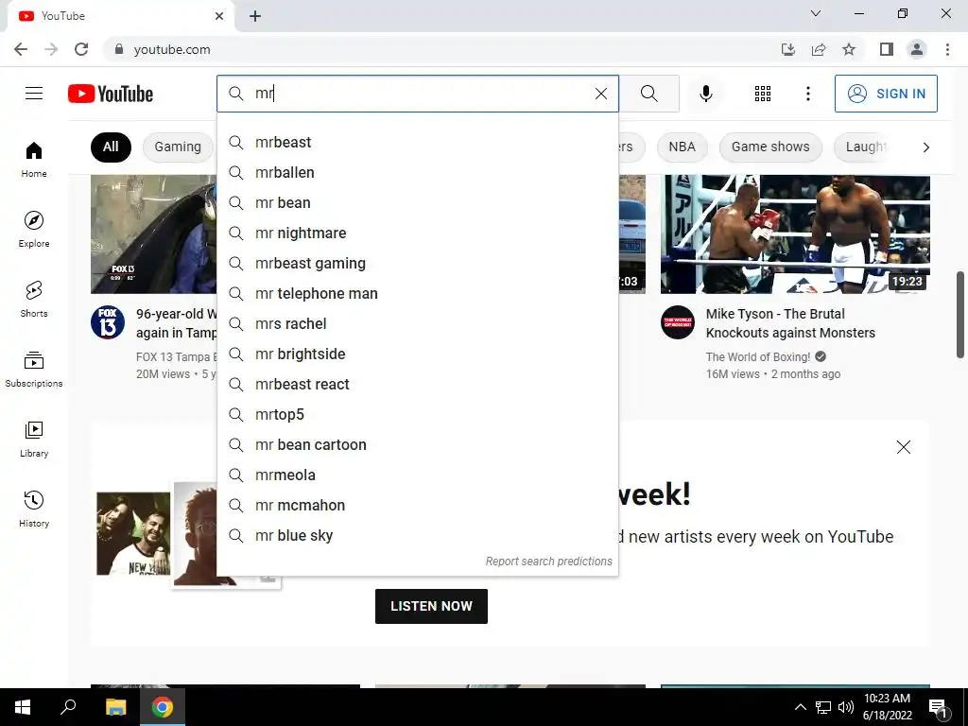Click the LISTEN NOW button
Screen dimensions: 968x726
coord(431,606)
